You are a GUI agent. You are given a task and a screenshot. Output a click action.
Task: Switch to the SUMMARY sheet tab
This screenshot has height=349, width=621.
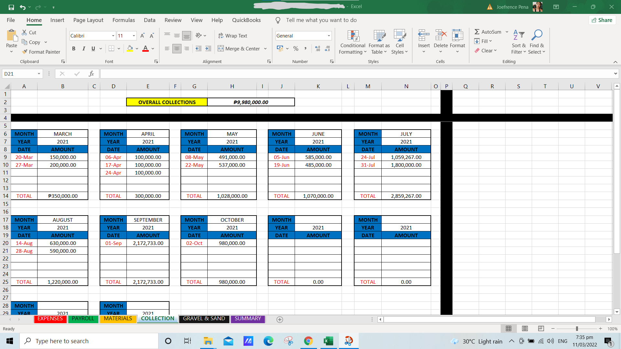click(247, 319)
